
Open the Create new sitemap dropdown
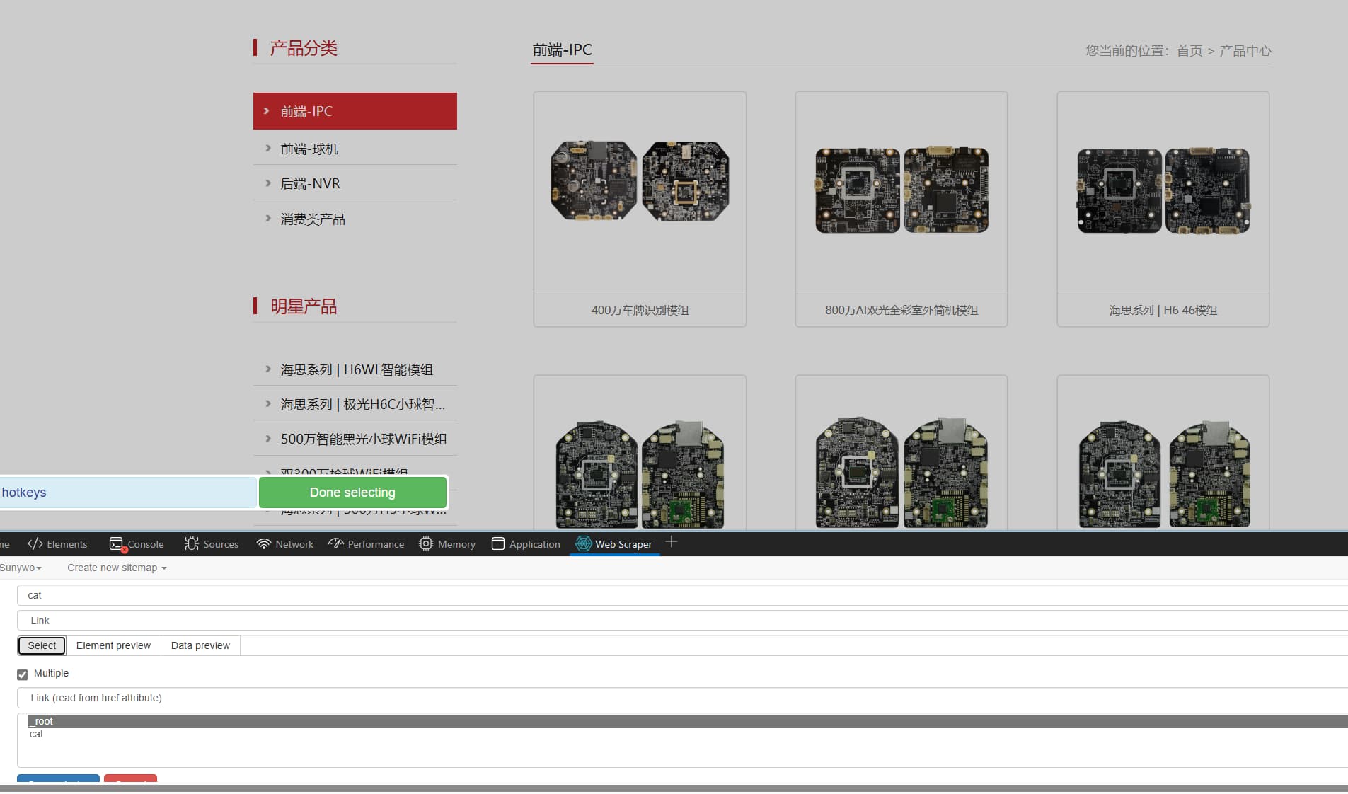(117, 568)
